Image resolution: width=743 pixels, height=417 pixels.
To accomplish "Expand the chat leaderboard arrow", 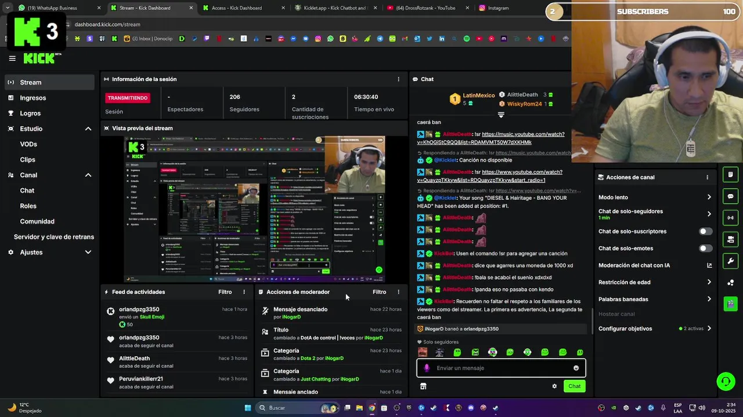I will click(501, 115).
